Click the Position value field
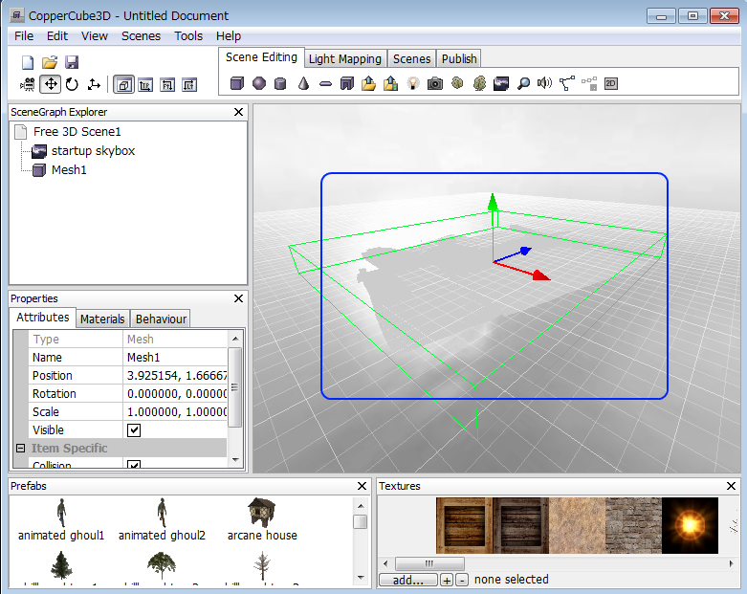The width and height of the screenshot is (747, 594). click(175, 375)
